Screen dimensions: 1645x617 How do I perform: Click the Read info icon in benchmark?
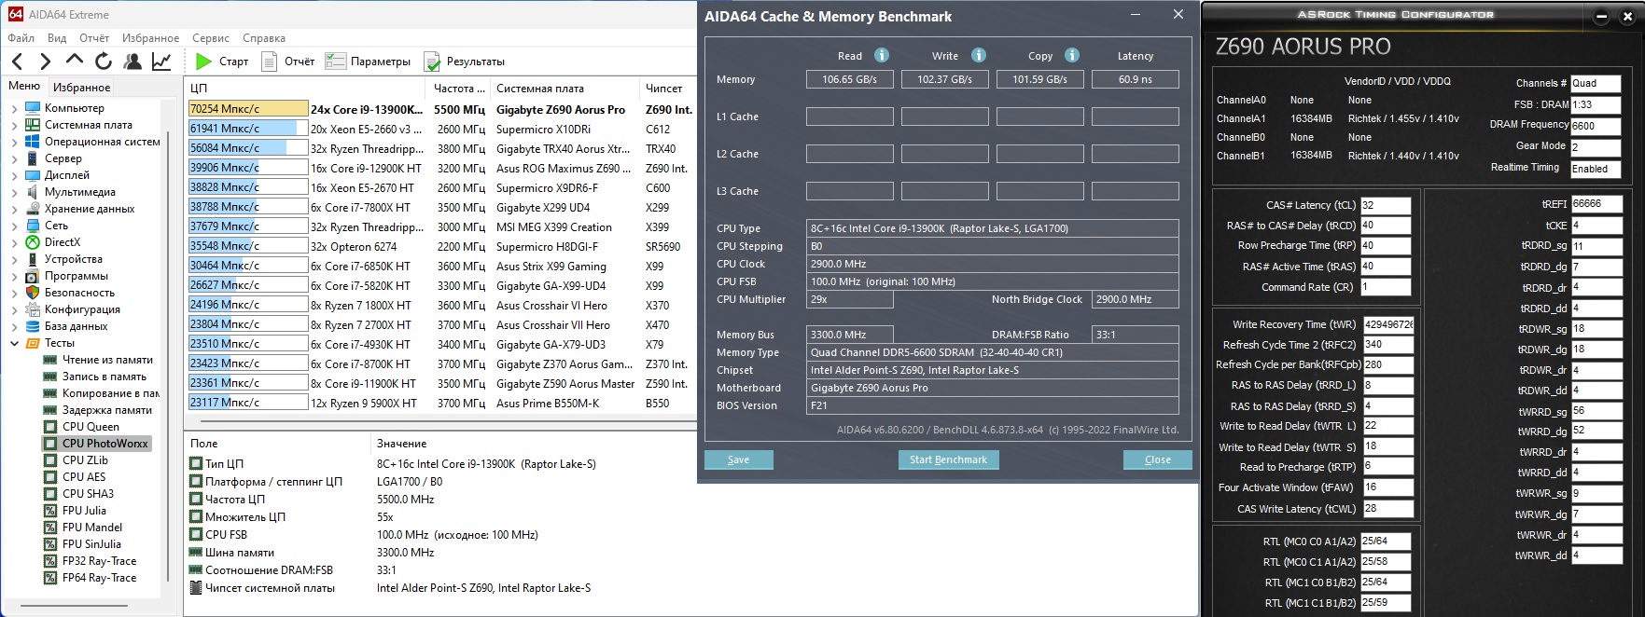pyautogui.click(x=881, y=55)
